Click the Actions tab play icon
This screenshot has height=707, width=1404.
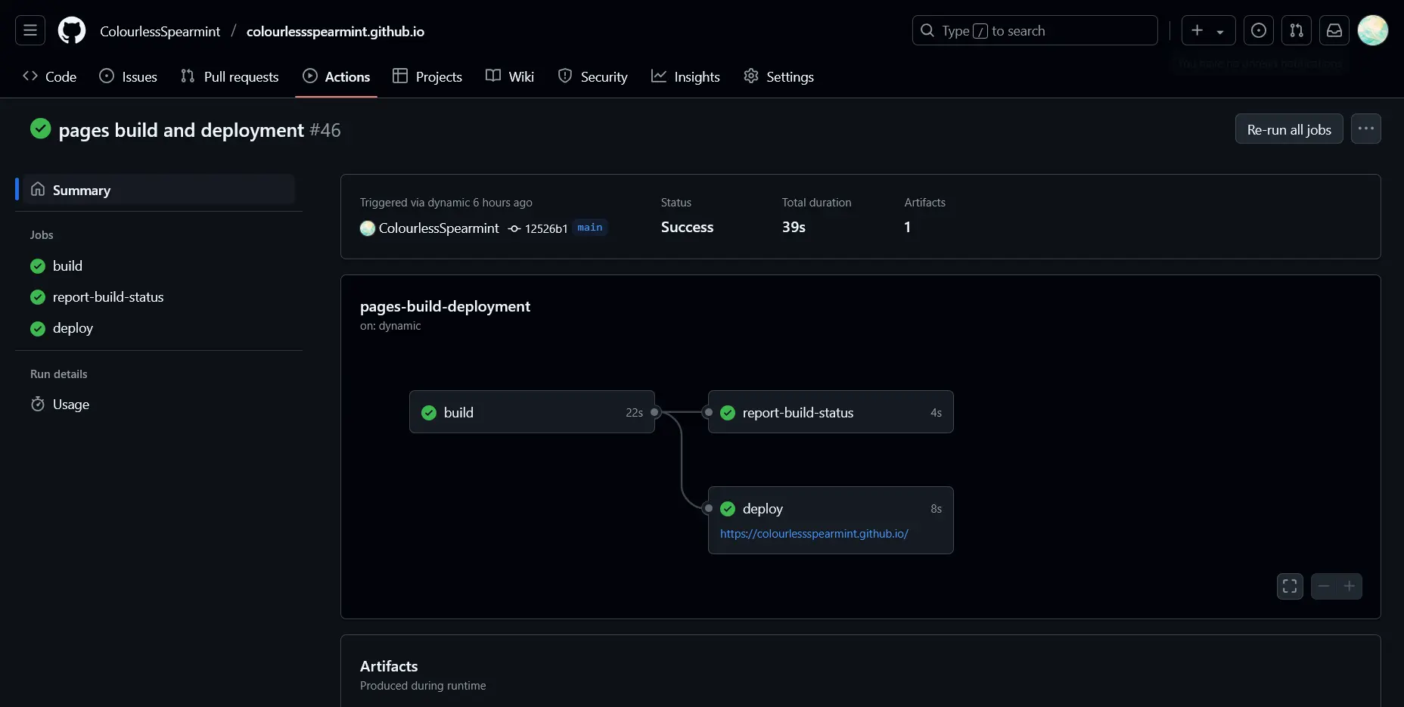tap(310, 76)
